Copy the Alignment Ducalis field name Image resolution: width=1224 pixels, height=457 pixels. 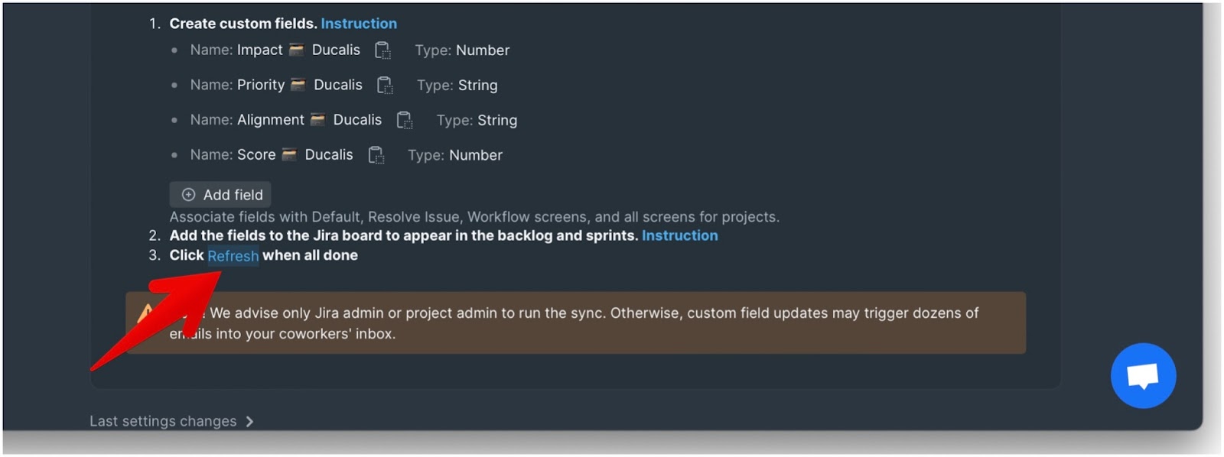click(404, 120)
